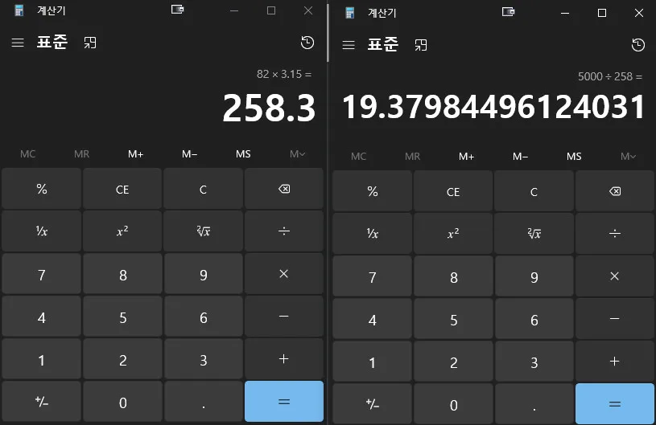Expand M memory dropdown in right calculator
The width and height of the screenshot is (656, 425).
[x=629, y=157]
